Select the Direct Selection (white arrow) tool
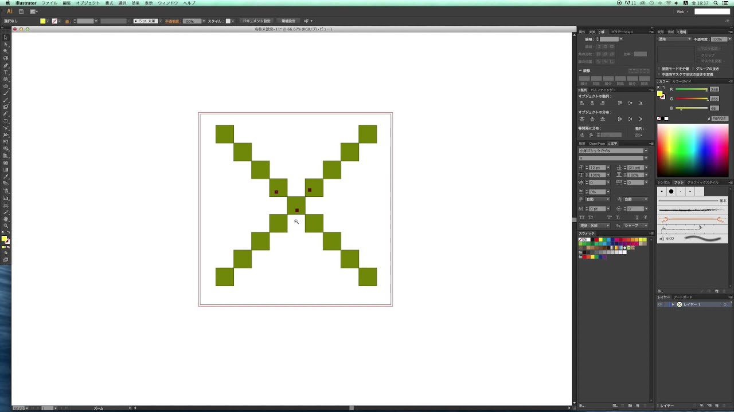The image size is (734, 412). pyautogui.click(x=6, y=44)
